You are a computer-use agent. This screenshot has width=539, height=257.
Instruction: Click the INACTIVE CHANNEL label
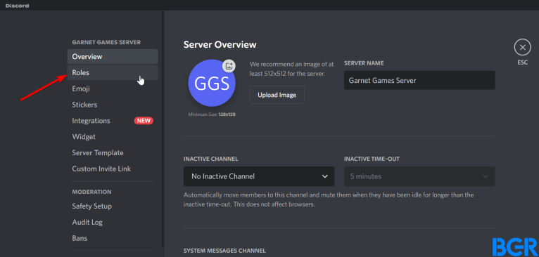click(210, 159)
